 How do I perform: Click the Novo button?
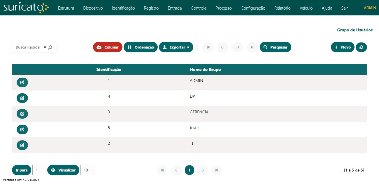(x=343, y=47)
